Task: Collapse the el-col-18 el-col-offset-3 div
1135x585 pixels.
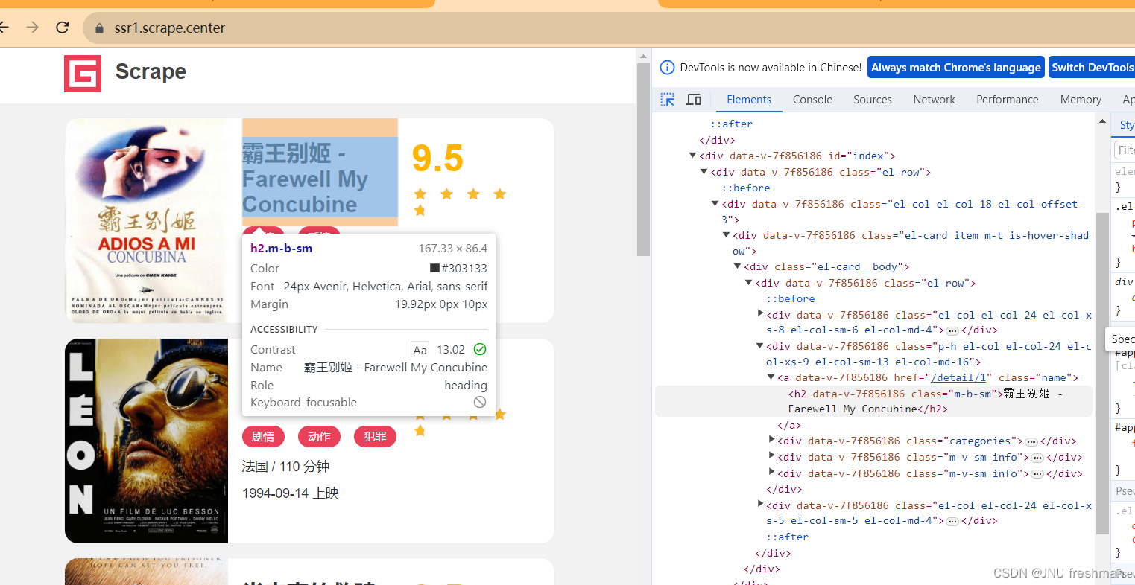Action: [715, 203]
